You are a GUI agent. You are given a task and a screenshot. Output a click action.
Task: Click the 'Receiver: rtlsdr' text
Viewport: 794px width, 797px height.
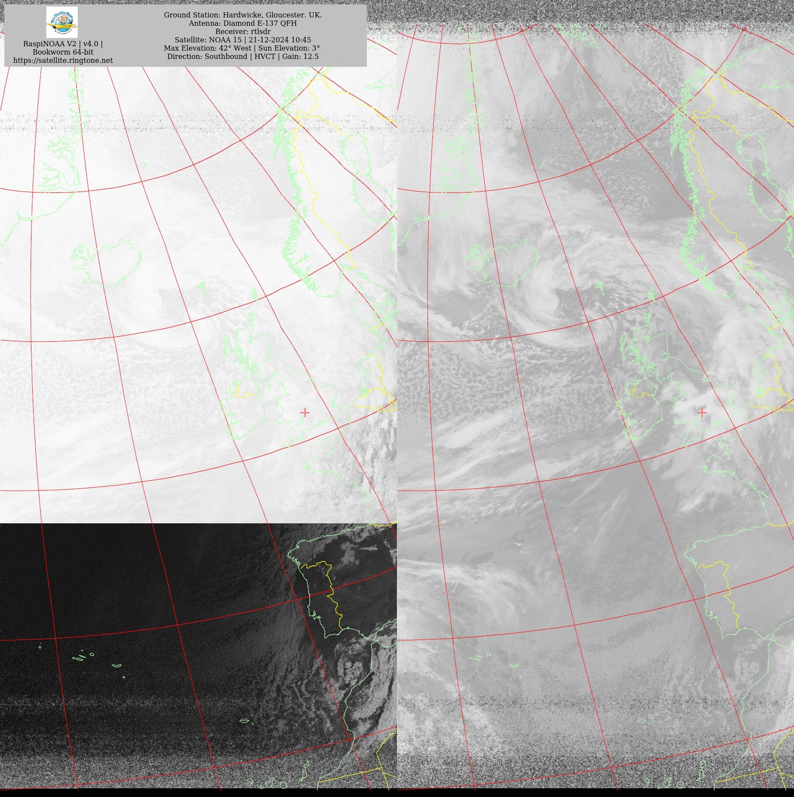(242, 31)
